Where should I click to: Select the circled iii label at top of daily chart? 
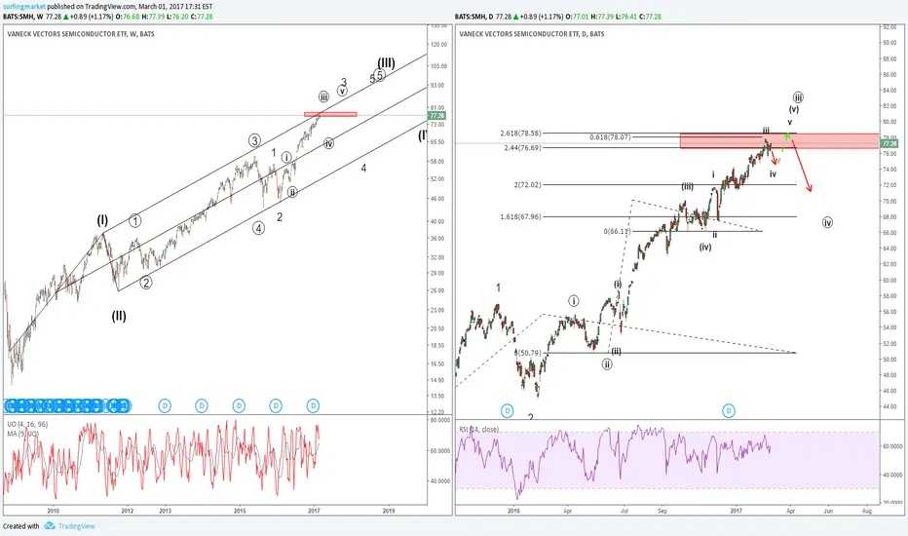click(x=798, y=96)
